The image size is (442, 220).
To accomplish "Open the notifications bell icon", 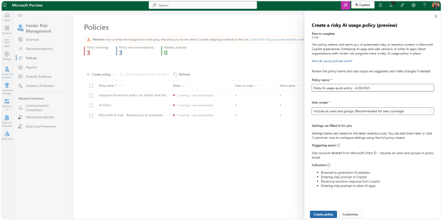I will pyautogui.click(x=380, y=5).
